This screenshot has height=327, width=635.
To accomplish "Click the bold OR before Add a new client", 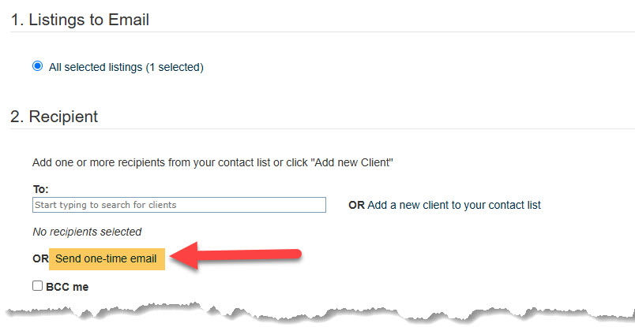I will click(357, 206).
